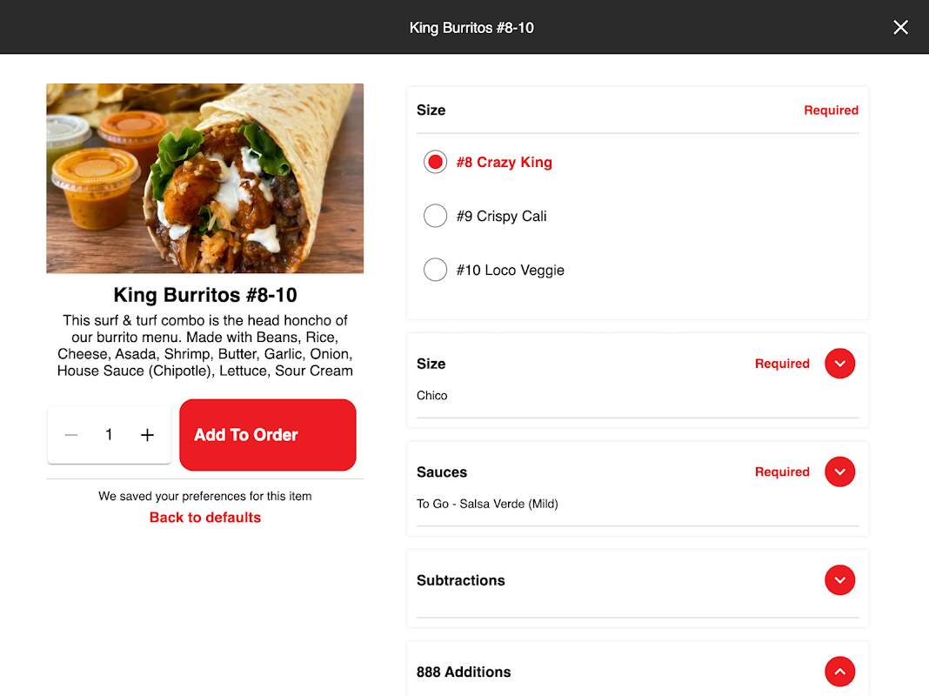Expand the Sauces section chevron

coord(839,472)
